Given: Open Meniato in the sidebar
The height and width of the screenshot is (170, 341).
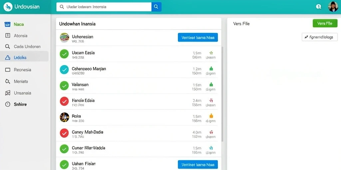Looking at the screenshot, I should click(21, 82).
